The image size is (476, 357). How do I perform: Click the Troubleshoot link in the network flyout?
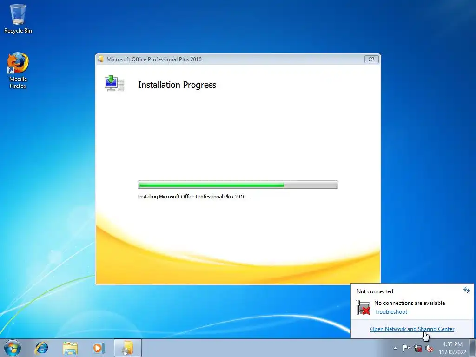(x=390, y=312)
